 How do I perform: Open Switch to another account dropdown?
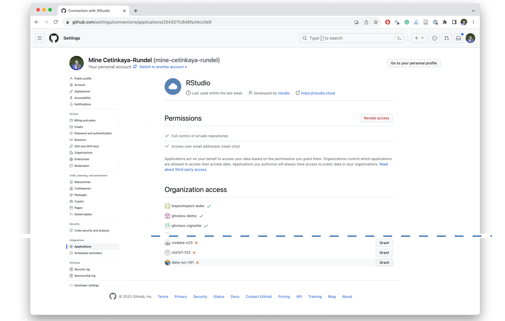(163, 67)
